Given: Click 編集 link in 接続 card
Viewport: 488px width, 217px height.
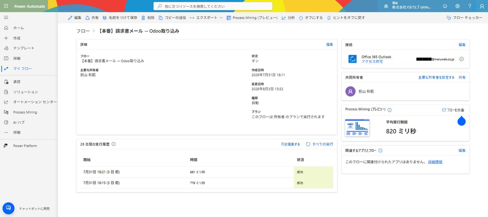Looking at the screenshot, I should click(x=462, y=44).
